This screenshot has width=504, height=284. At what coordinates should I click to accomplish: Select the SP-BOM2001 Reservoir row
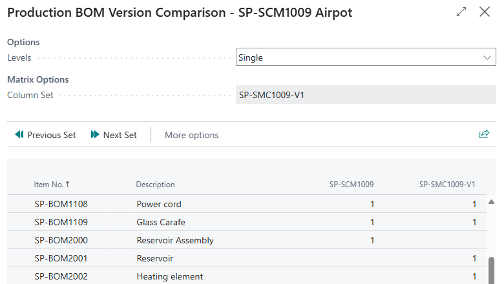(x=61, y=258)
